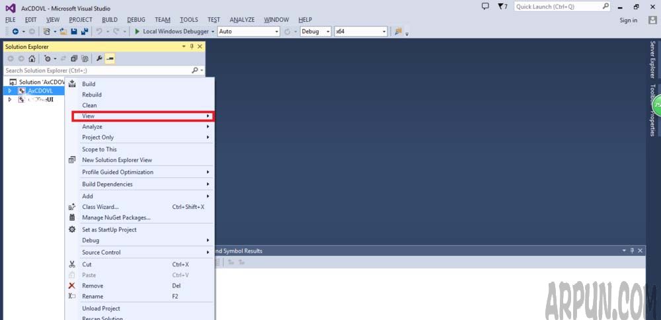Click the Show All Files icon

(85, 59)
